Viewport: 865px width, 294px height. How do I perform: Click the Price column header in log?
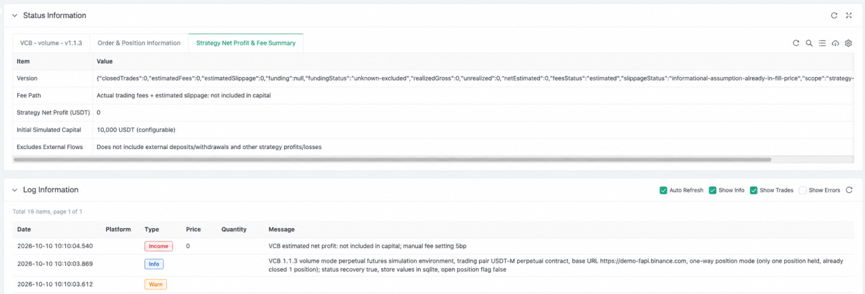(x=194, y=229)
